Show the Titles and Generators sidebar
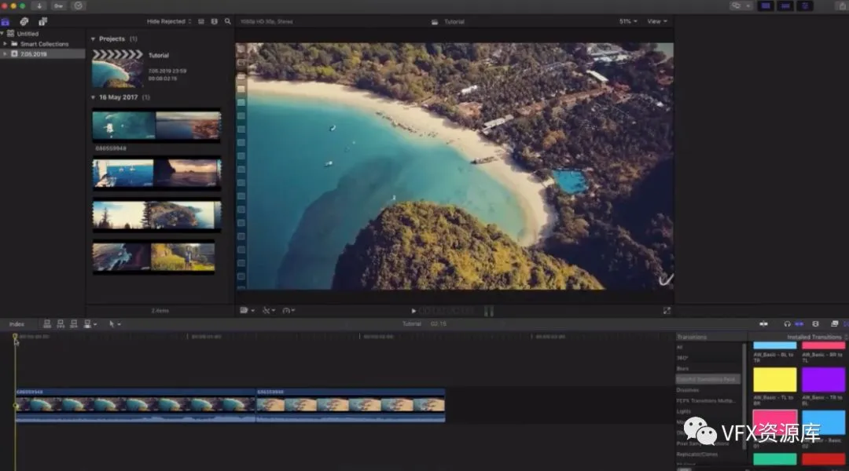 pos(42,21)
